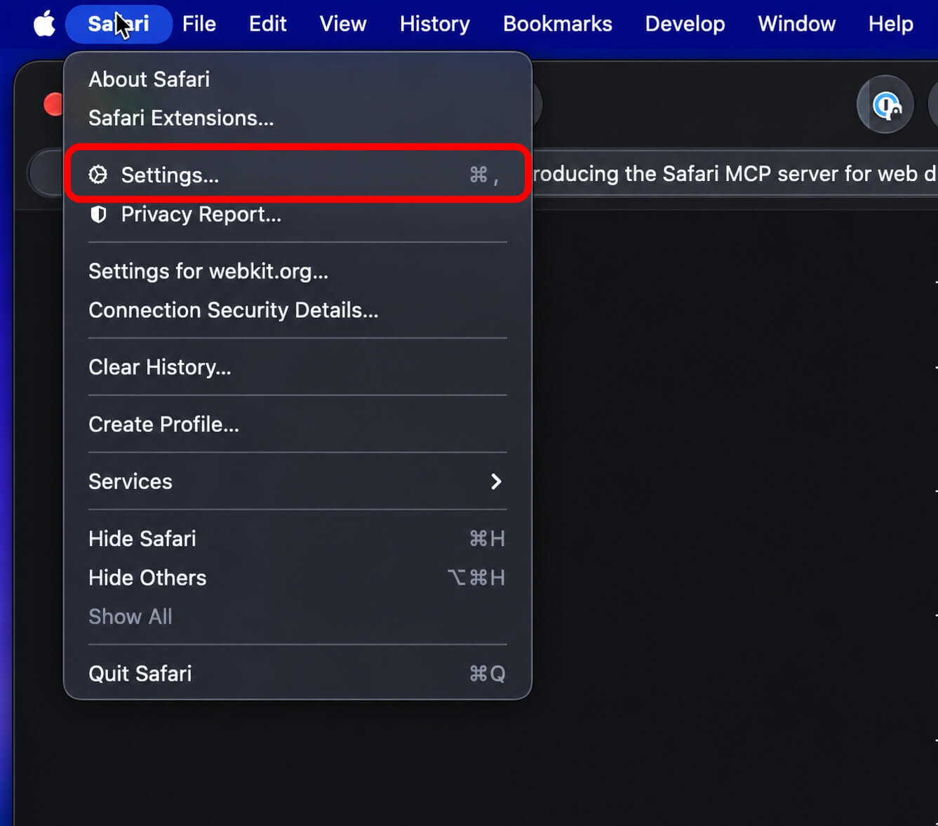Choose Hide Safari
Viewport: 938px width, 826px height.
click(x=297, y=539)
